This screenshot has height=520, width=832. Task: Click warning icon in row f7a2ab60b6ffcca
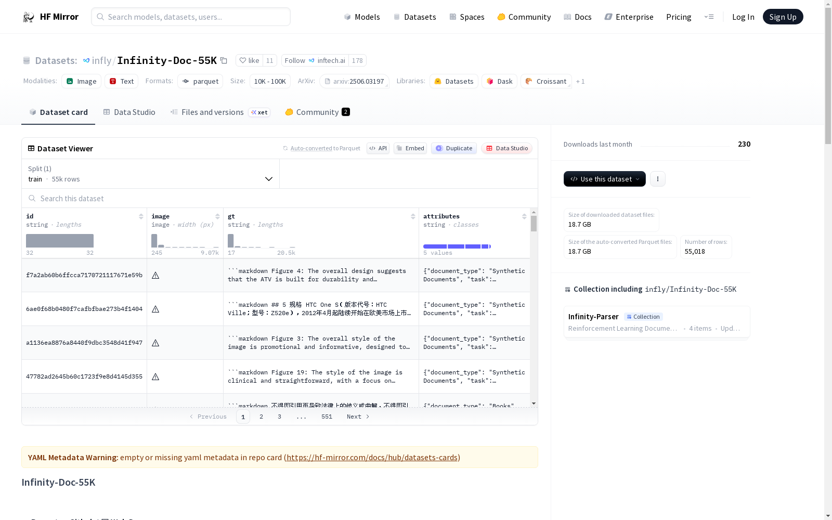[155, 275]
